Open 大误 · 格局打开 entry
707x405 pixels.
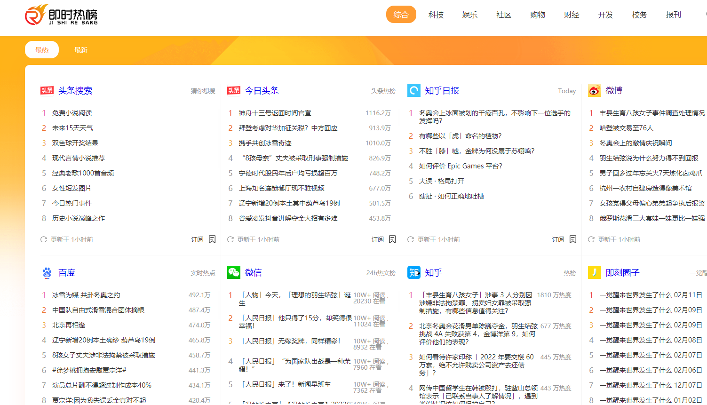pos(441,181)
